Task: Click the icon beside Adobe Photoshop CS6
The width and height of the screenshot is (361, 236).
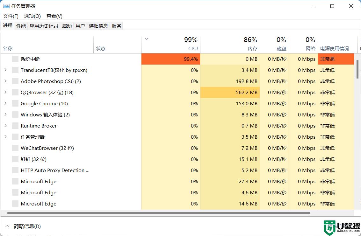Action: click(15, 81)
